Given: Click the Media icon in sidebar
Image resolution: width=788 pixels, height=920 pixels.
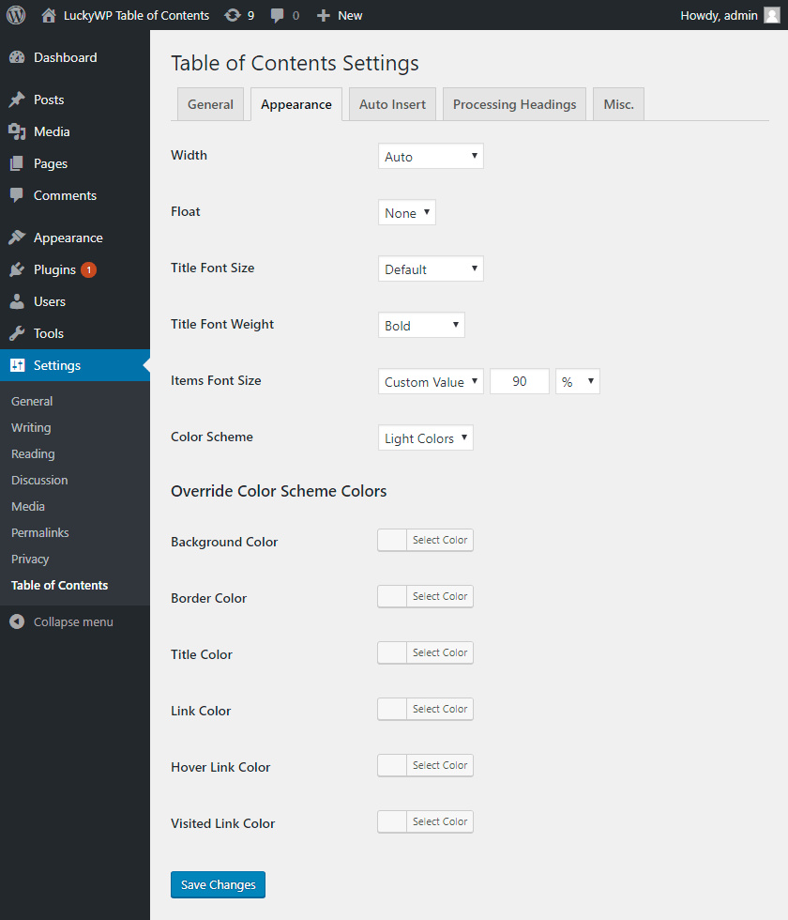Looking at the screenshot, I should [x=17, y=131].
